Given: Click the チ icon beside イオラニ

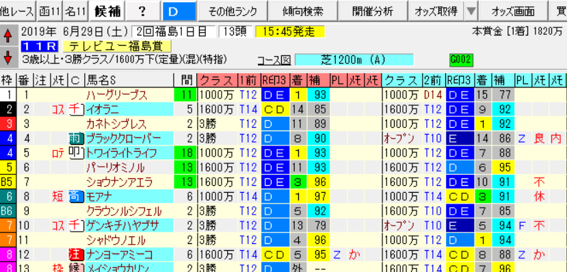Looking at the screenshot, I should click(77, 109).
